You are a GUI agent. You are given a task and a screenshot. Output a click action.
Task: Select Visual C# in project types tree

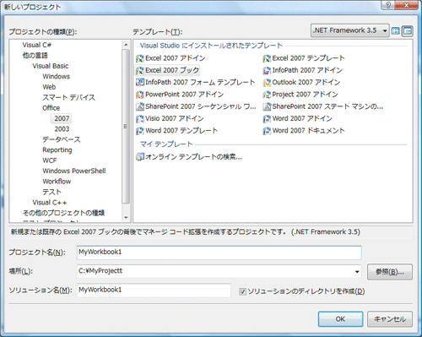(x=36, y=45)
